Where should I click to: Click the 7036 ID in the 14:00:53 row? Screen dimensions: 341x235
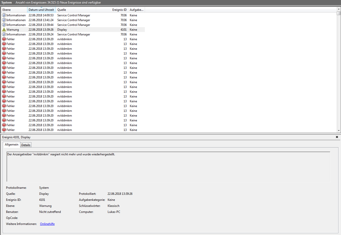123,15
